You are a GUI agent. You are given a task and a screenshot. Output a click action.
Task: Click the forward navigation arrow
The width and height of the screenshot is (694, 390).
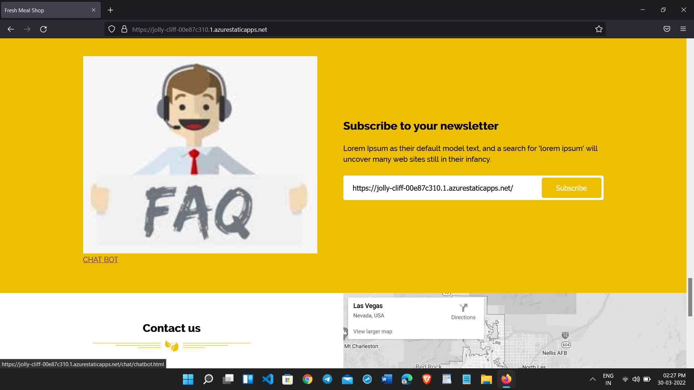click(x=27, y=29)
